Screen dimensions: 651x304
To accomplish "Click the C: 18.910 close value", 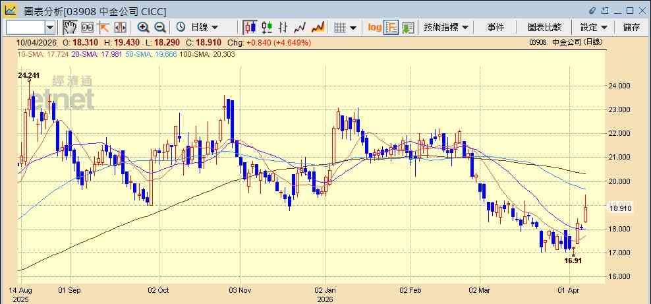I will pyautogui.click(x=204, y=42).
